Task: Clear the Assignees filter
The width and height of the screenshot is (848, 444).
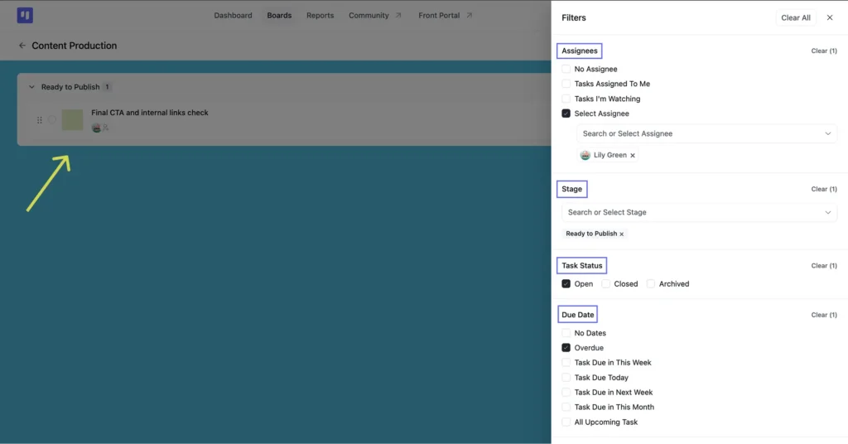Action: pos(824,51)
